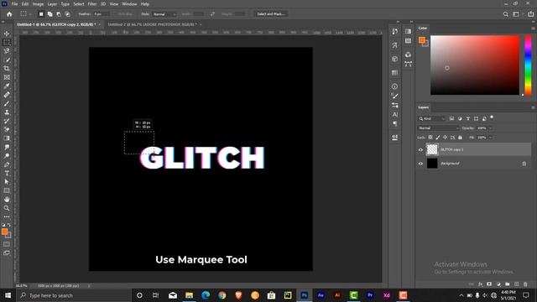Open the marquee tool preset picker arrow
The height and width of the screenshot is (302, 537).
tap(30, 14)
